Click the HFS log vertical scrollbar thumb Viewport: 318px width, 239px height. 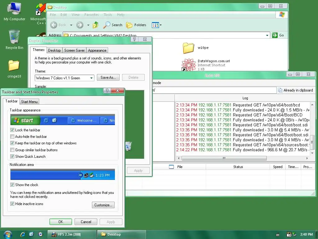tap(312, 142)
